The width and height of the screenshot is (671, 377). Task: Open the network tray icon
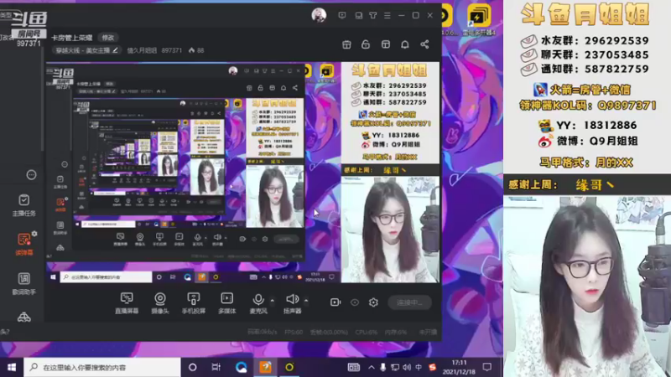[x=394, y=367]
